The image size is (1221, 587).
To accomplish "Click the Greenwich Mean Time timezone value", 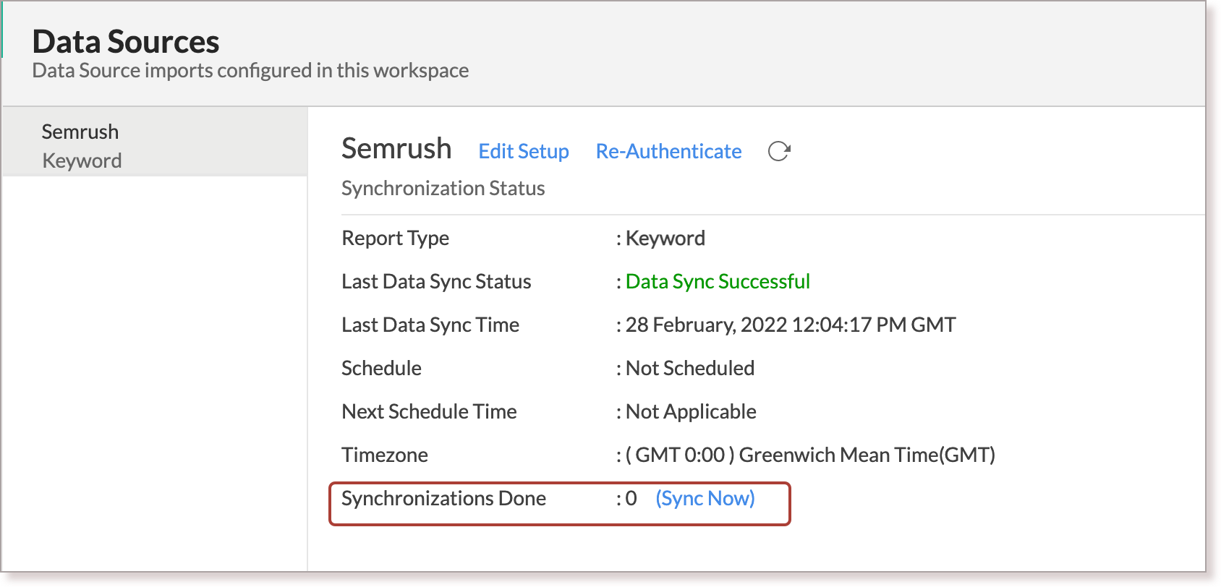I will coord(810,455).
